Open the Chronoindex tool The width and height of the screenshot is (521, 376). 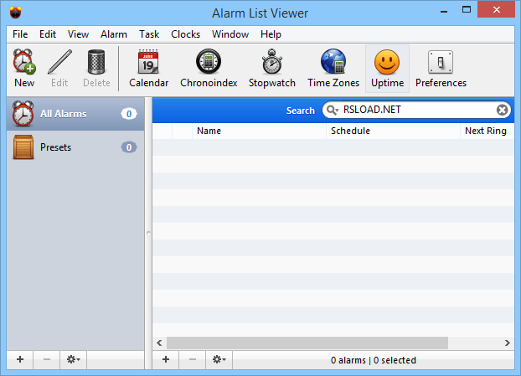coord(209,68)
